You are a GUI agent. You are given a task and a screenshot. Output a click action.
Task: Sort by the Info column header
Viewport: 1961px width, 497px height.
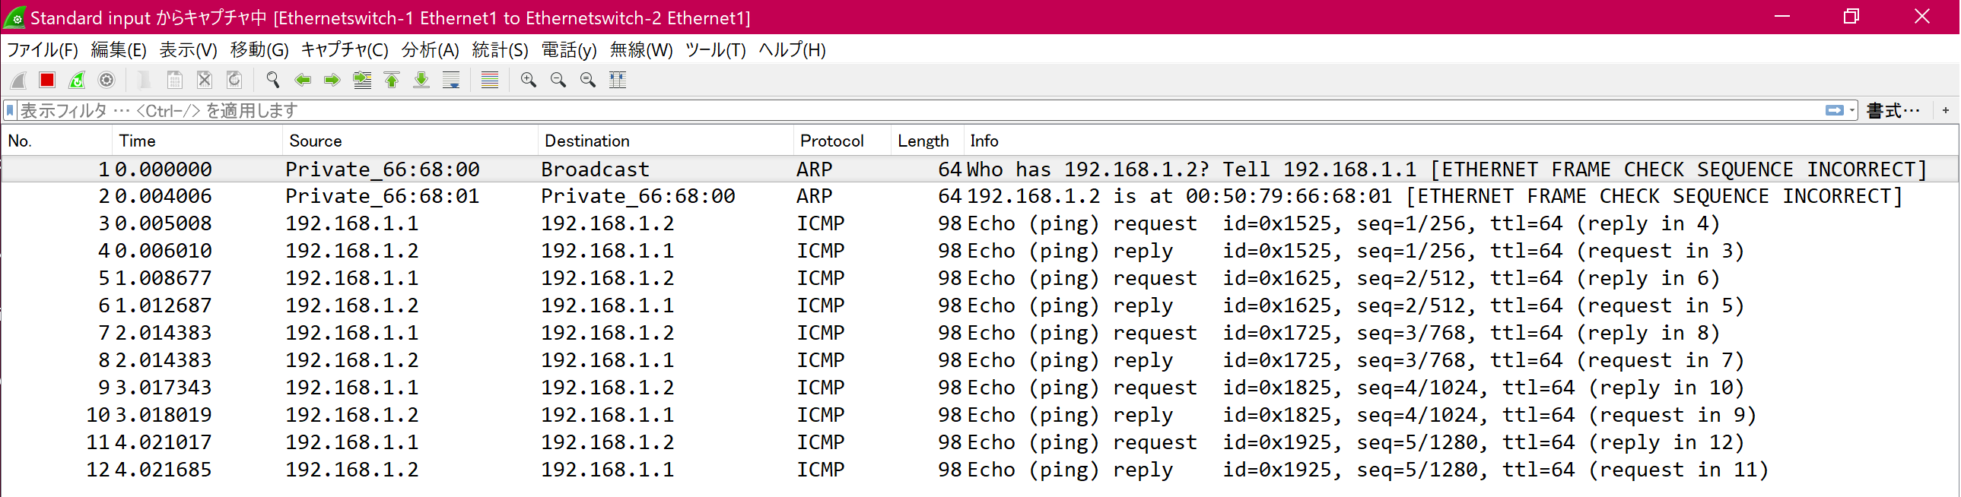coord(1460,141)
